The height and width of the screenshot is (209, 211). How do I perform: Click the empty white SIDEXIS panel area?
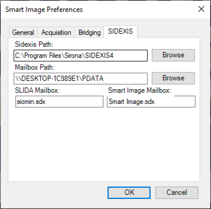pos(104,144)
